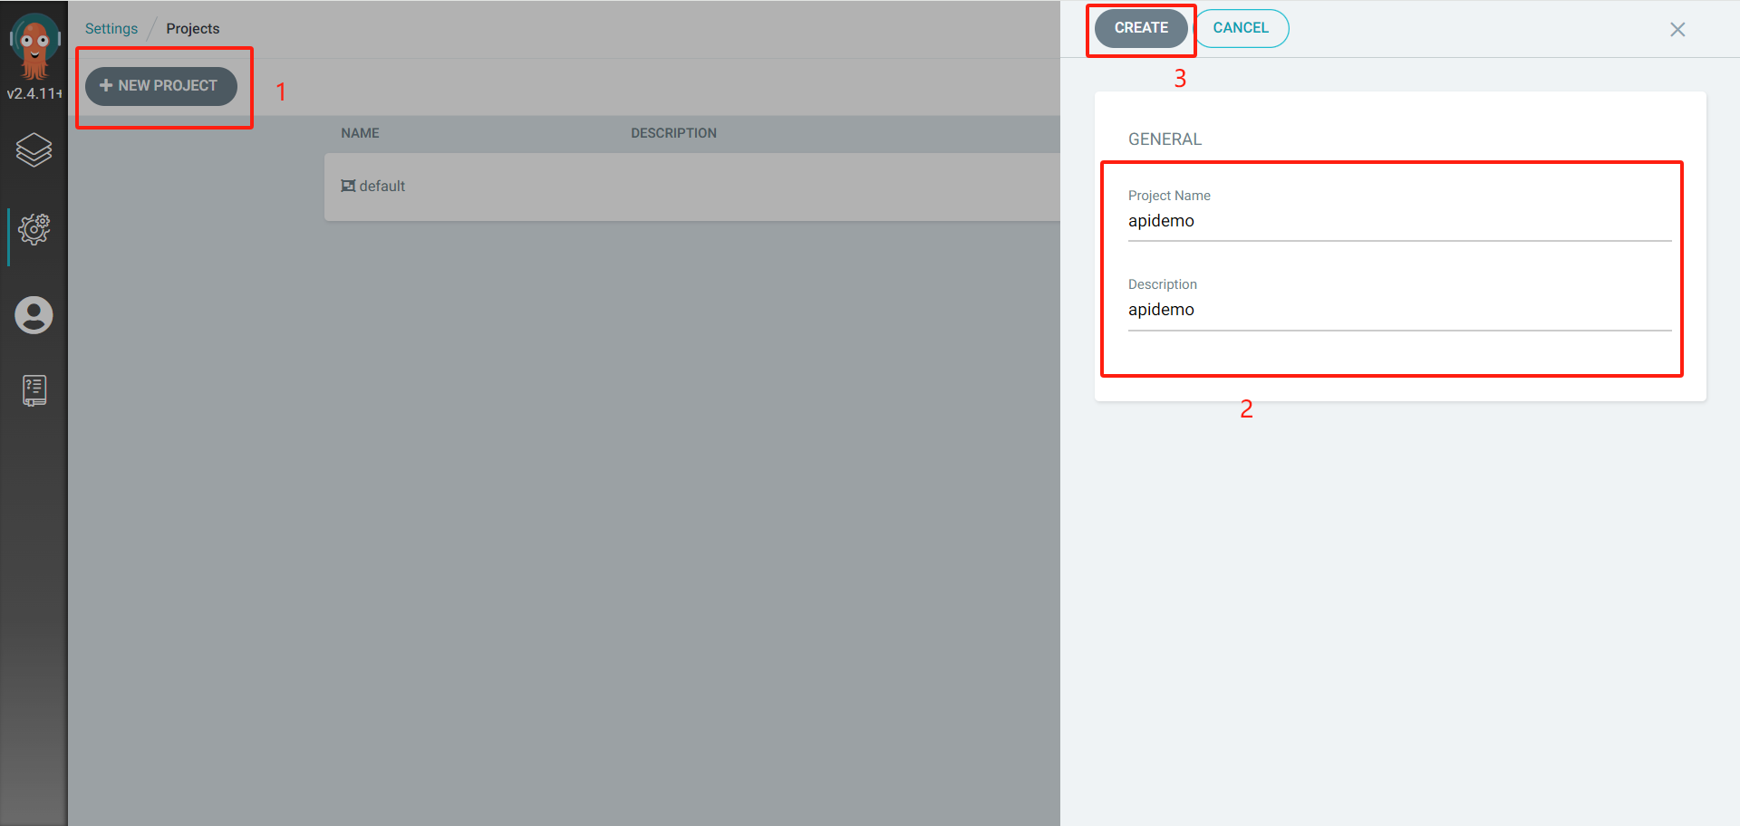This screenshot has width=1740, height=826.
Task: Click the NAME column header
Action: tap(360, 132)
